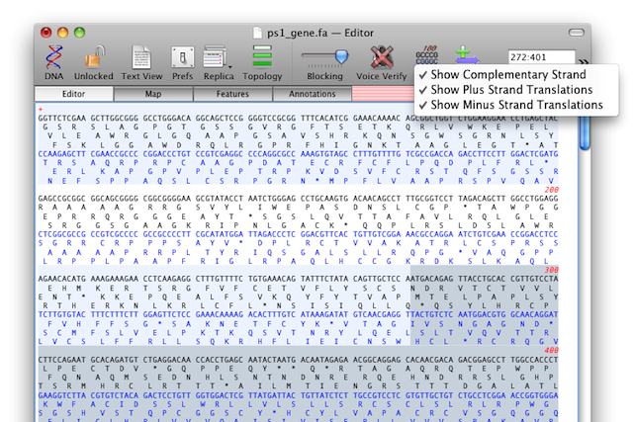This screenshot has width=633, height=422.
Task: Click the Topology icon
Action: tap(262, 58)
